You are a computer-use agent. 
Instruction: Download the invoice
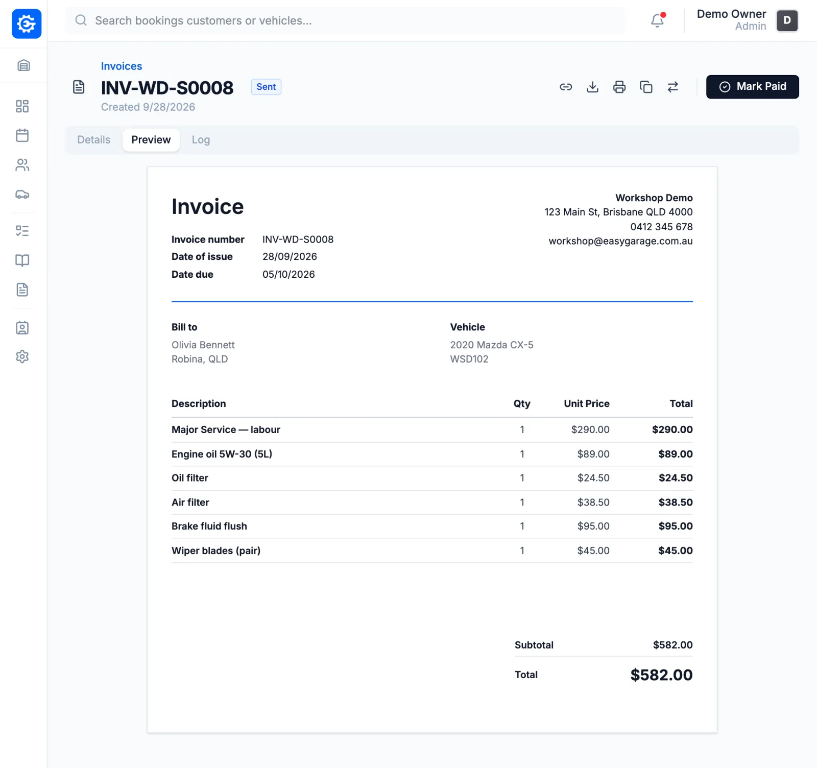click(x=593, y=87)
